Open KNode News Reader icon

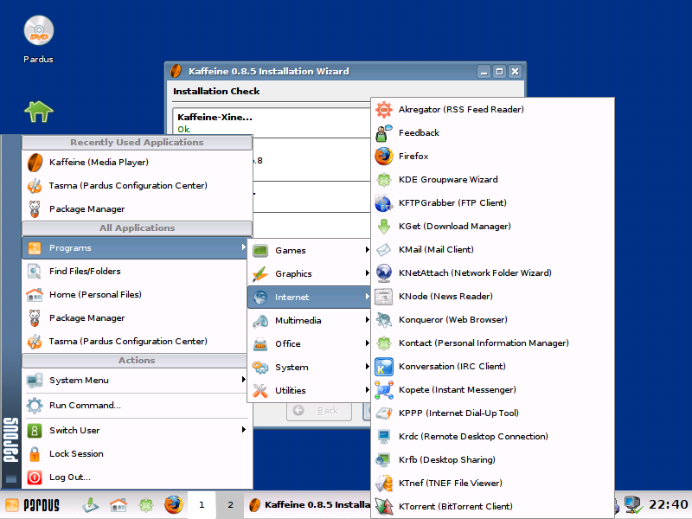(384, 297)
